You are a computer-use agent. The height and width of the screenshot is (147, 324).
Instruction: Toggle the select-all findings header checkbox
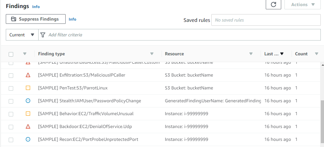click(x=11, y=54)
